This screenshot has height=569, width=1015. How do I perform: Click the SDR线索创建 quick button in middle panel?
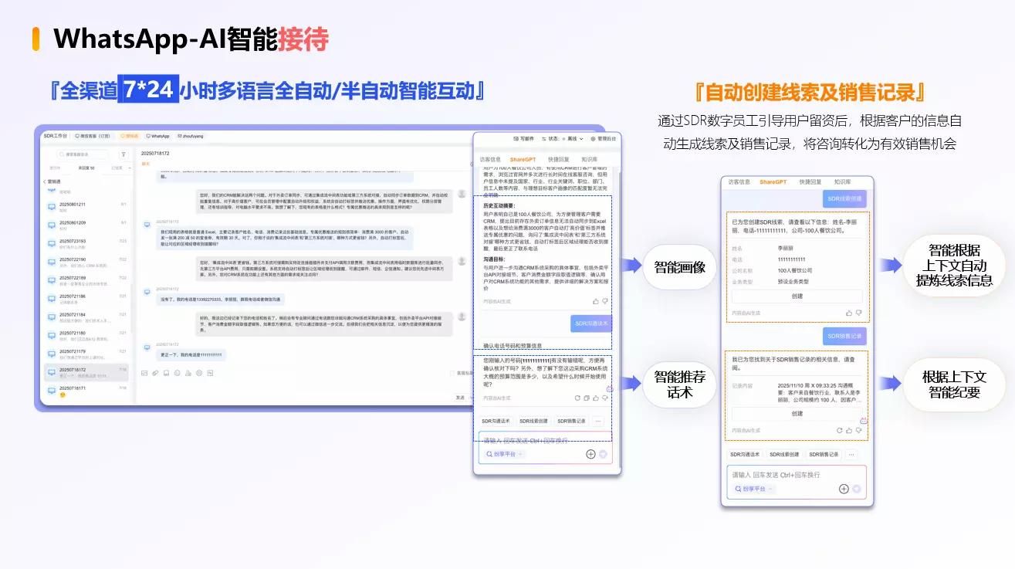click(533, 422)
